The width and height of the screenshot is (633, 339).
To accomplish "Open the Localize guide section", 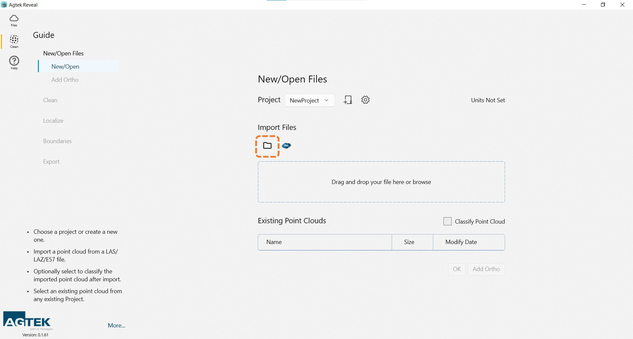I will (53, 121).
